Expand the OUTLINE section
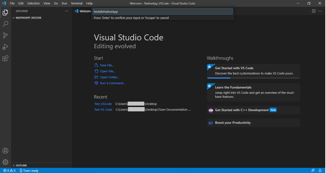Image resolution: width=326 pixels, height=173 pixels. tap(21, 165)
